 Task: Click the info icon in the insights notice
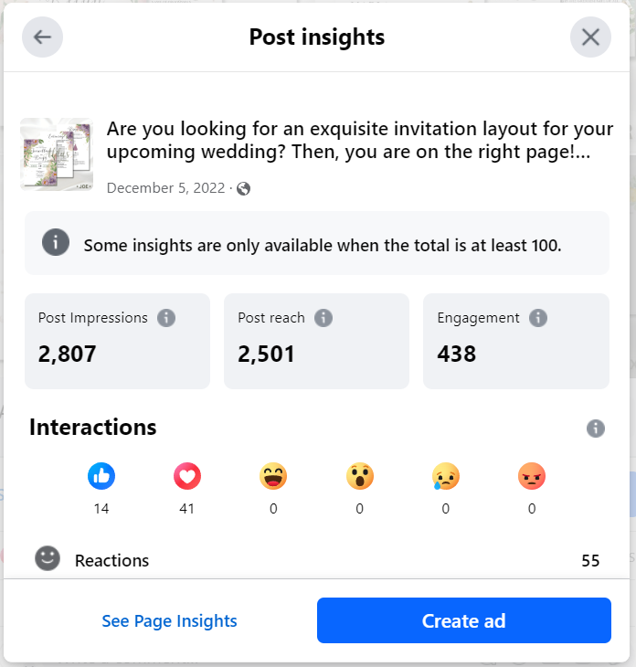pos(56,243)
